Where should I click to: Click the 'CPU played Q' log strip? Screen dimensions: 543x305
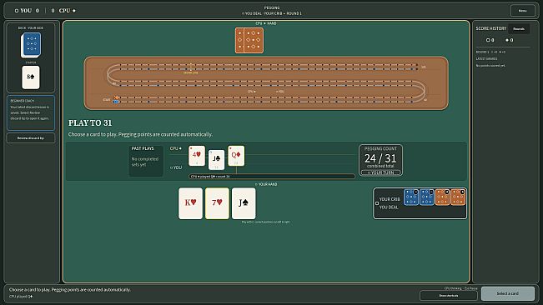pyautogui.click(x=272, y=177)
